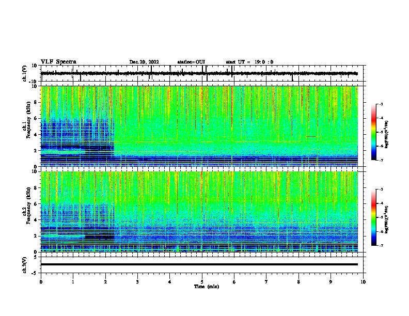Click time axis tick label "5"
This screenshot has width=409, height=316.
202,282
